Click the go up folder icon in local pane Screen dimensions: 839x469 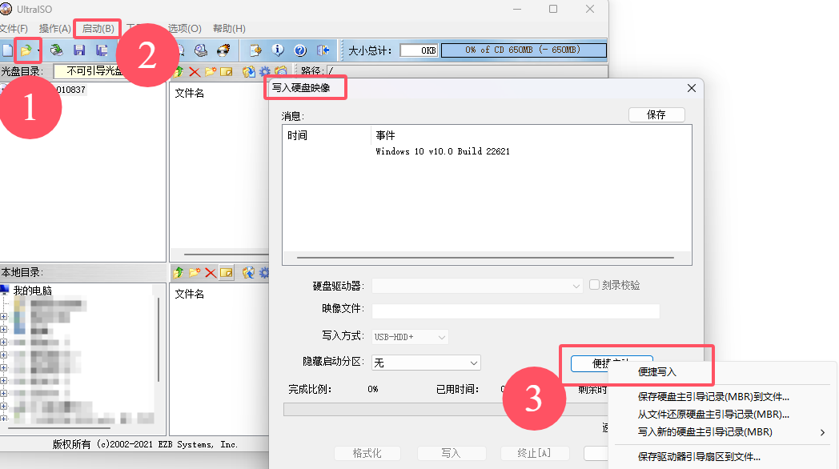[x=179, y=273]
